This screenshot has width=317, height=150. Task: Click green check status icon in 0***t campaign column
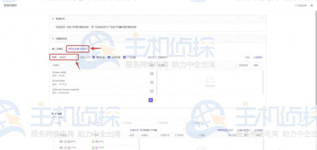click(x=66, y=142)
